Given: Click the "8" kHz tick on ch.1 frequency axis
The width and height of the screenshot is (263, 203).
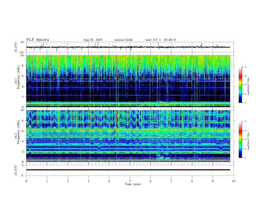Looking at the screenshot, I should tap(23, 66).
